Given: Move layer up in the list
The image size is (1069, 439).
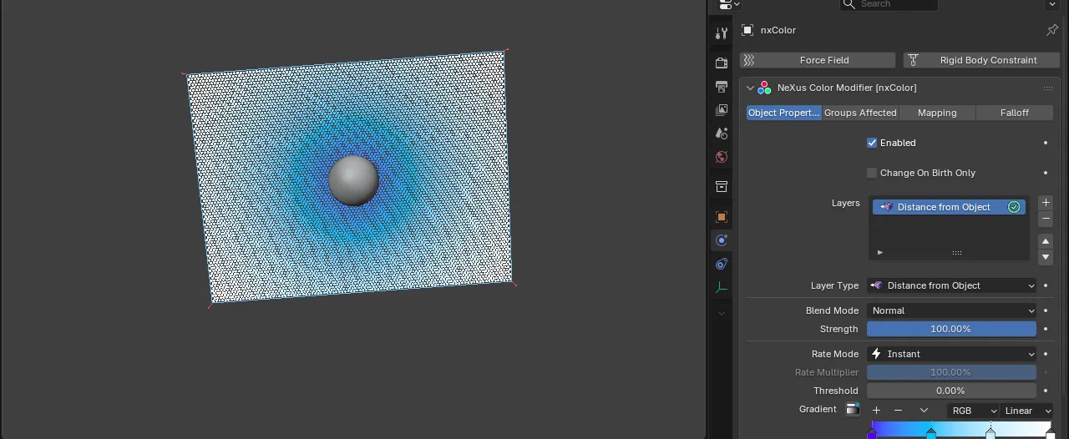Looking at the screenshot, I should [1046, 241].
